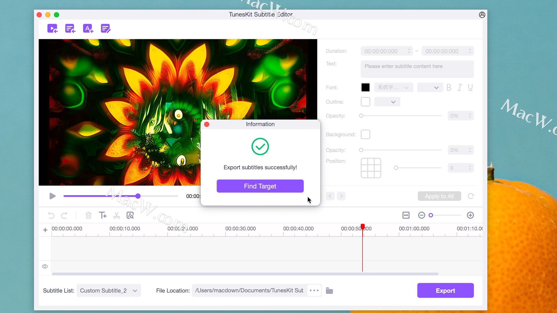Click the import video icon
Screen dimensions: 557x313
53,28
